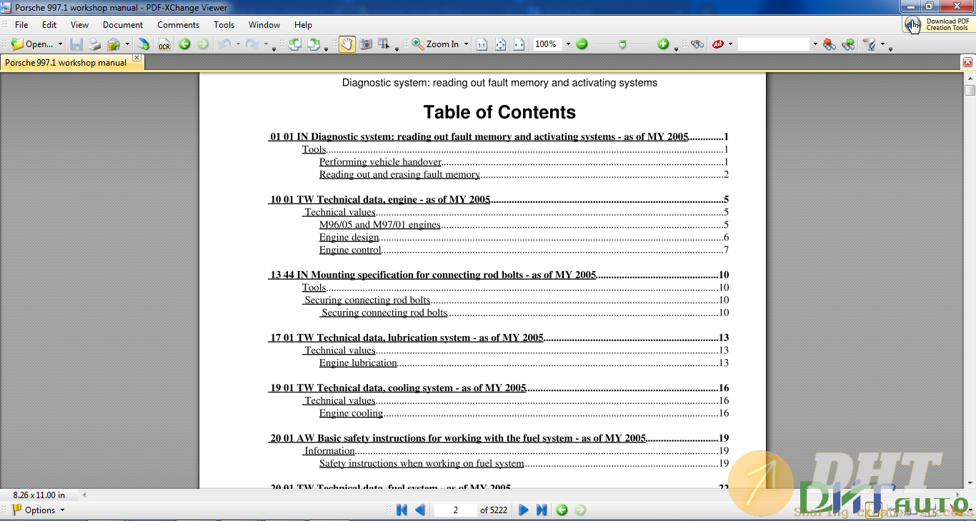
Task: Go to the previous page
Action: point(420,510)
